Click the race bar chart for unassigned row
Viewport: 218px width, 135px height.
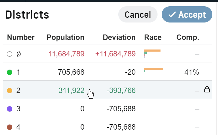click(x=152, y=55)
